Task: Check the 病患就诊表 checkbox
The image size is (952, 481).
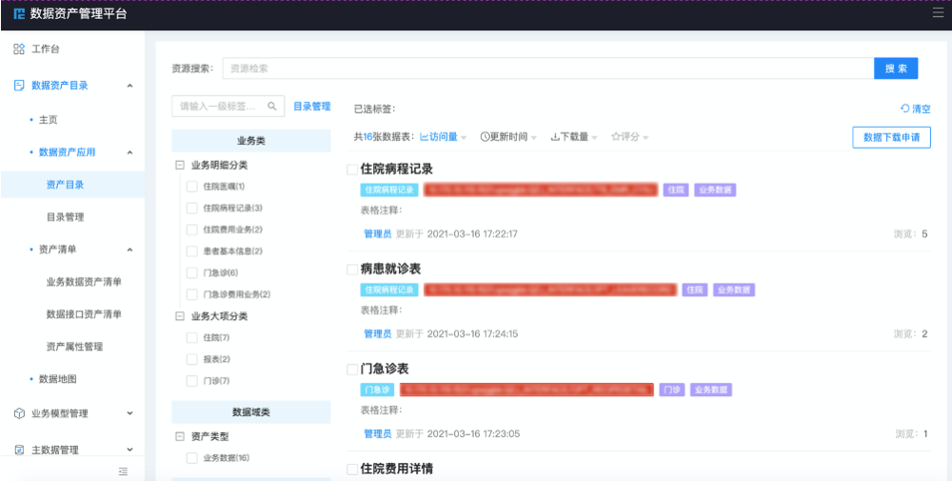Action: coord(352,269)
